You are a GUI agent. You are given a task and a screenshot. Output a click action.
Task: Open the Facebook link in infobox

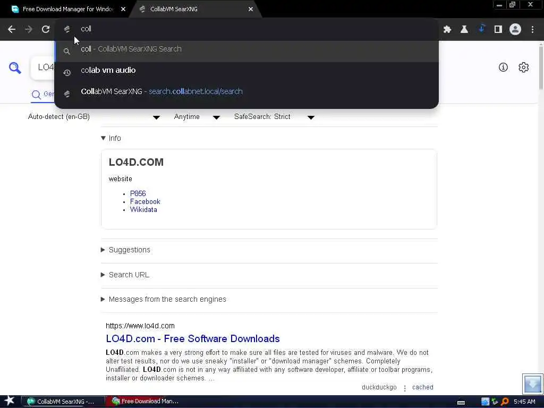[145, 201]
